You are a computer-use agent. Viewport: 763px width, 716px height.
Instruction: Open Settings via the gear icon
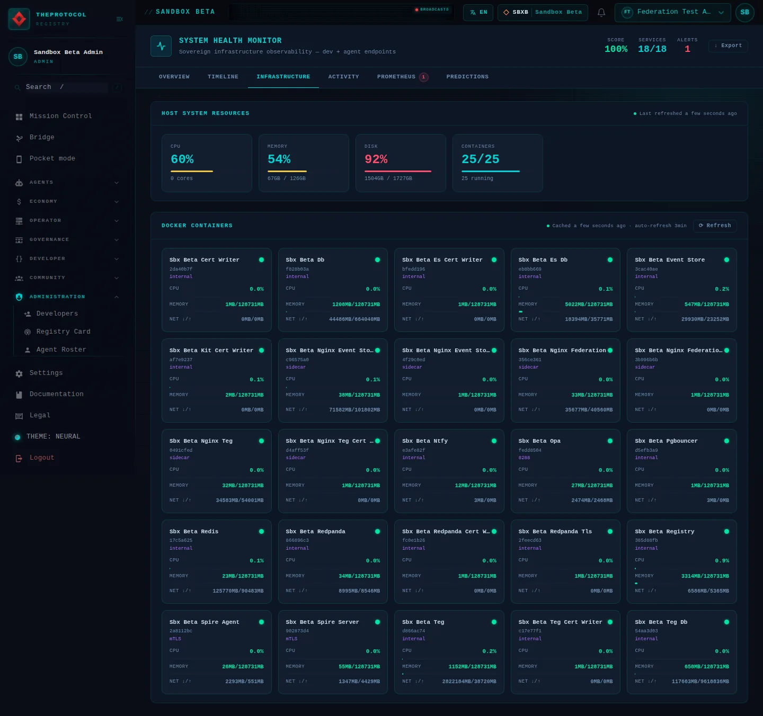[19, 373]
